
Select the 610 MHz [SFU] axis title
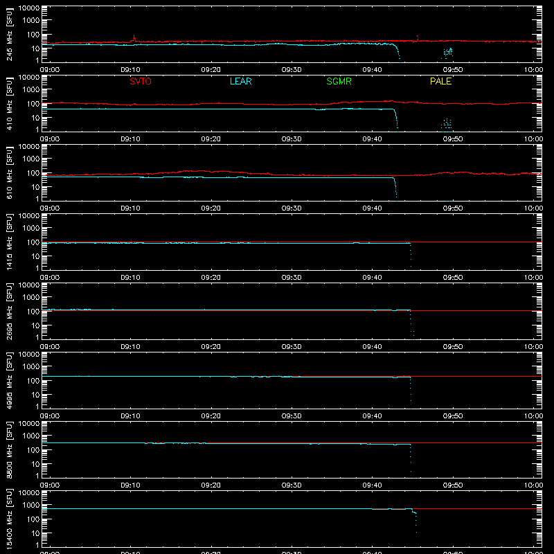pyautogui.click(x=9, y=172)
